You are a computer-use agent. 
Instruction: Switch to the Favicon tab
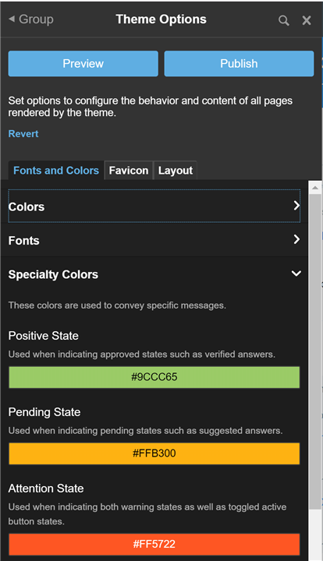pyautogui.click(x=129, y=171)
